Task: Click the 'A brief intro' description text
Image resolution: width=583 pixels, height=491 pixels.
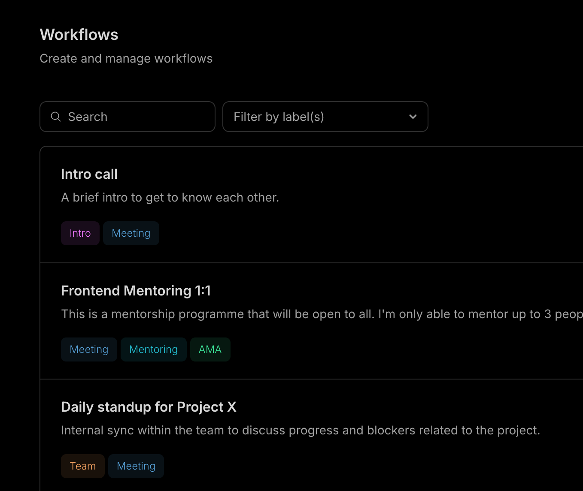Action: 170,198
